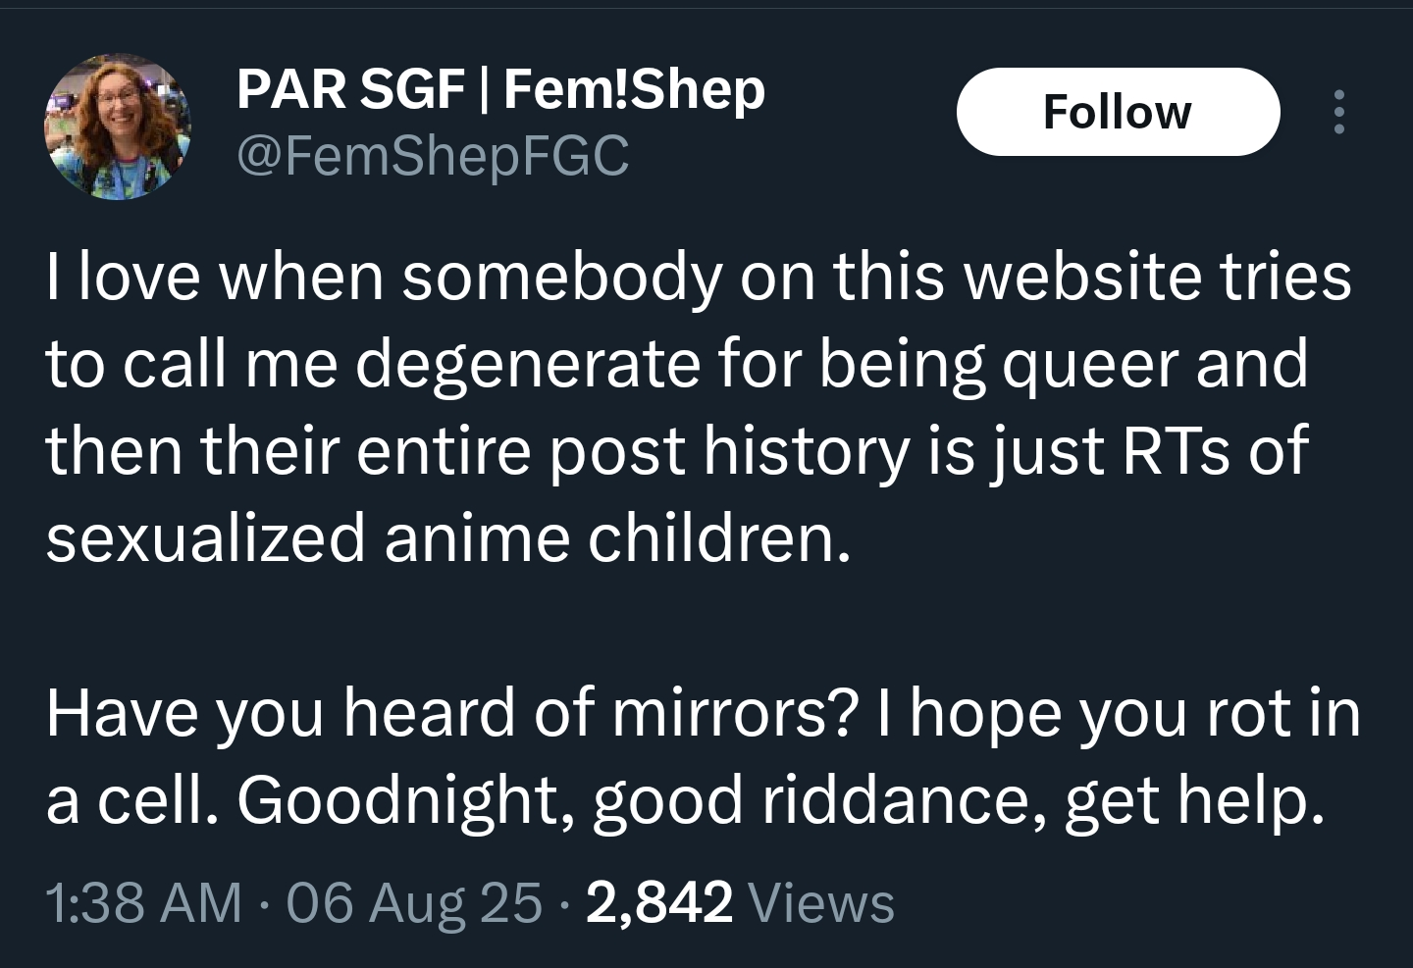Screen dimensions: 1413x968
Task: Open the three-dot more options menu
Action: click(1338, 112)
